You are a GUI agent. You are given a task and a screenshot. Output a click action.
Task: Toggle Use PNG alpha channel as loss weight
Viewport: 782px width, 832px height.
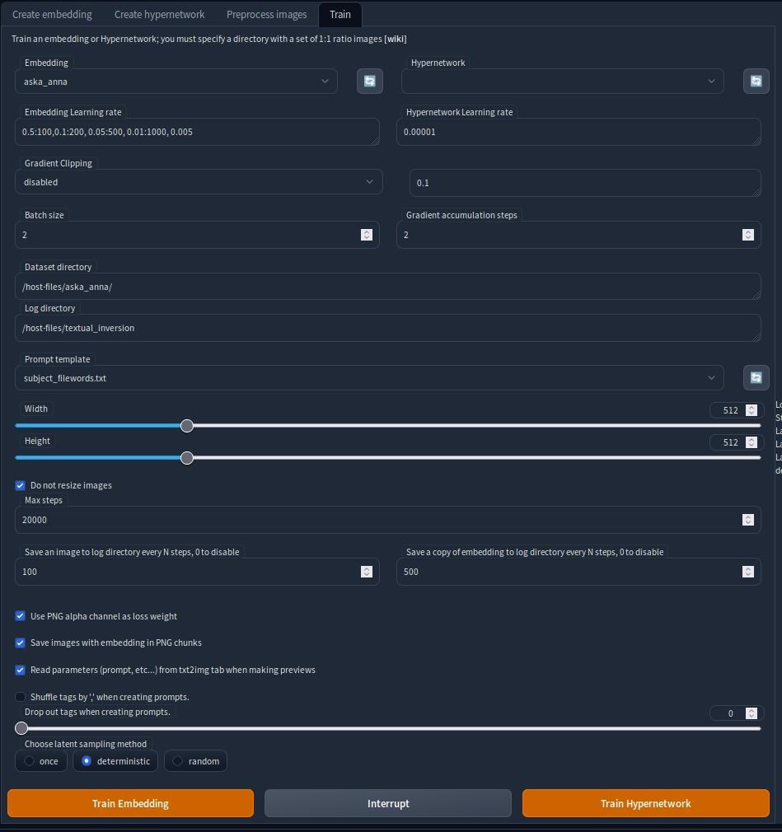click(20, 616)
